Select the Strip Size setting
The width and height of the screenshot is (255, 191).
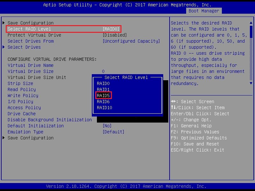20,83
